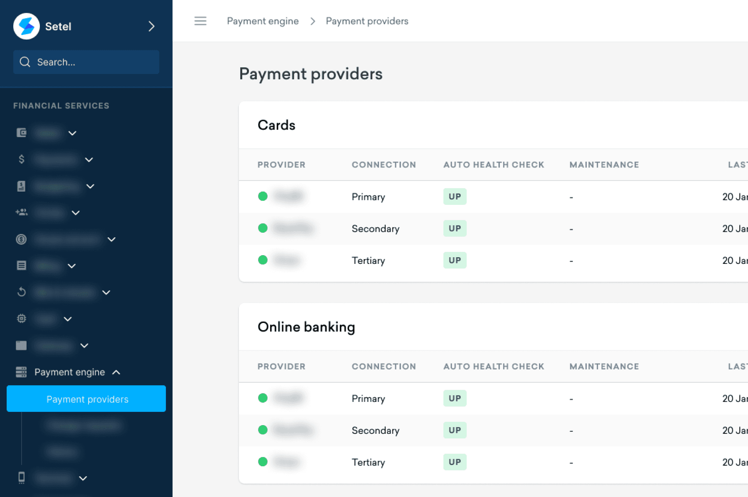Expand the sidebar section with the undo arrow icon
The height and width of the screenshot is (497, 748).
pos(106,293)
